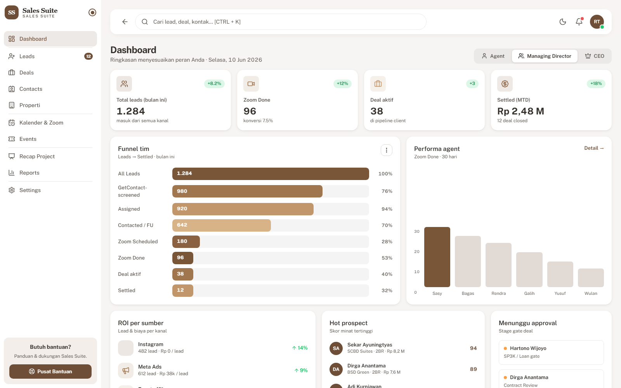Click Galih's bar in the chart
This screenshot has height=388, width=621.
[x=529, y=270]
